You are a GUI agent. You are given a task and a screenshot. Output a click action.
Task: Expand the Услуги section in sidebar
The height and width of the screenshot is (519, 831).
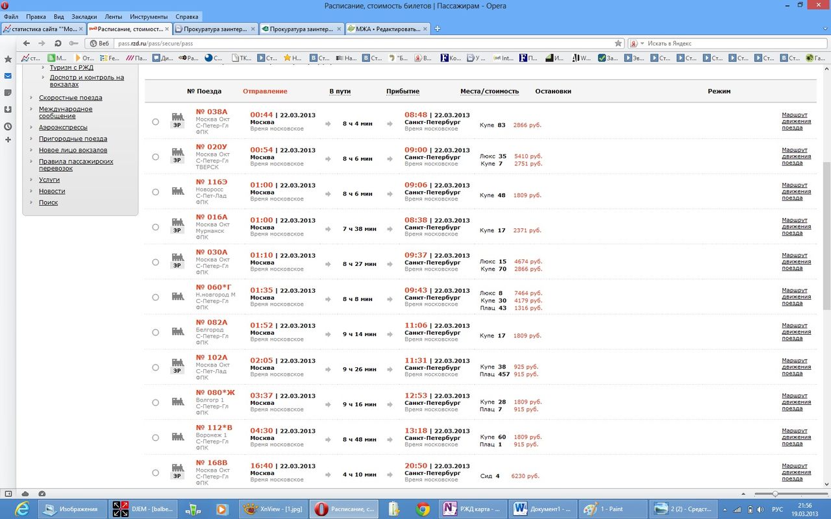(49, 180)
